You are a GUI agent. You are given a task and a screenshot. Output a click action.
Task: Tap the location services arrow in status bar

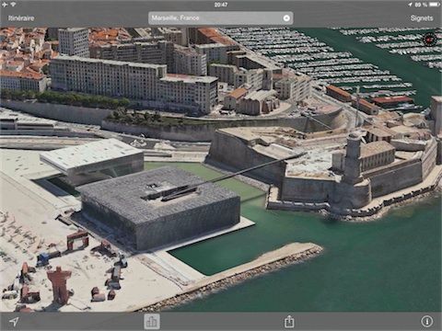point(411,5)
